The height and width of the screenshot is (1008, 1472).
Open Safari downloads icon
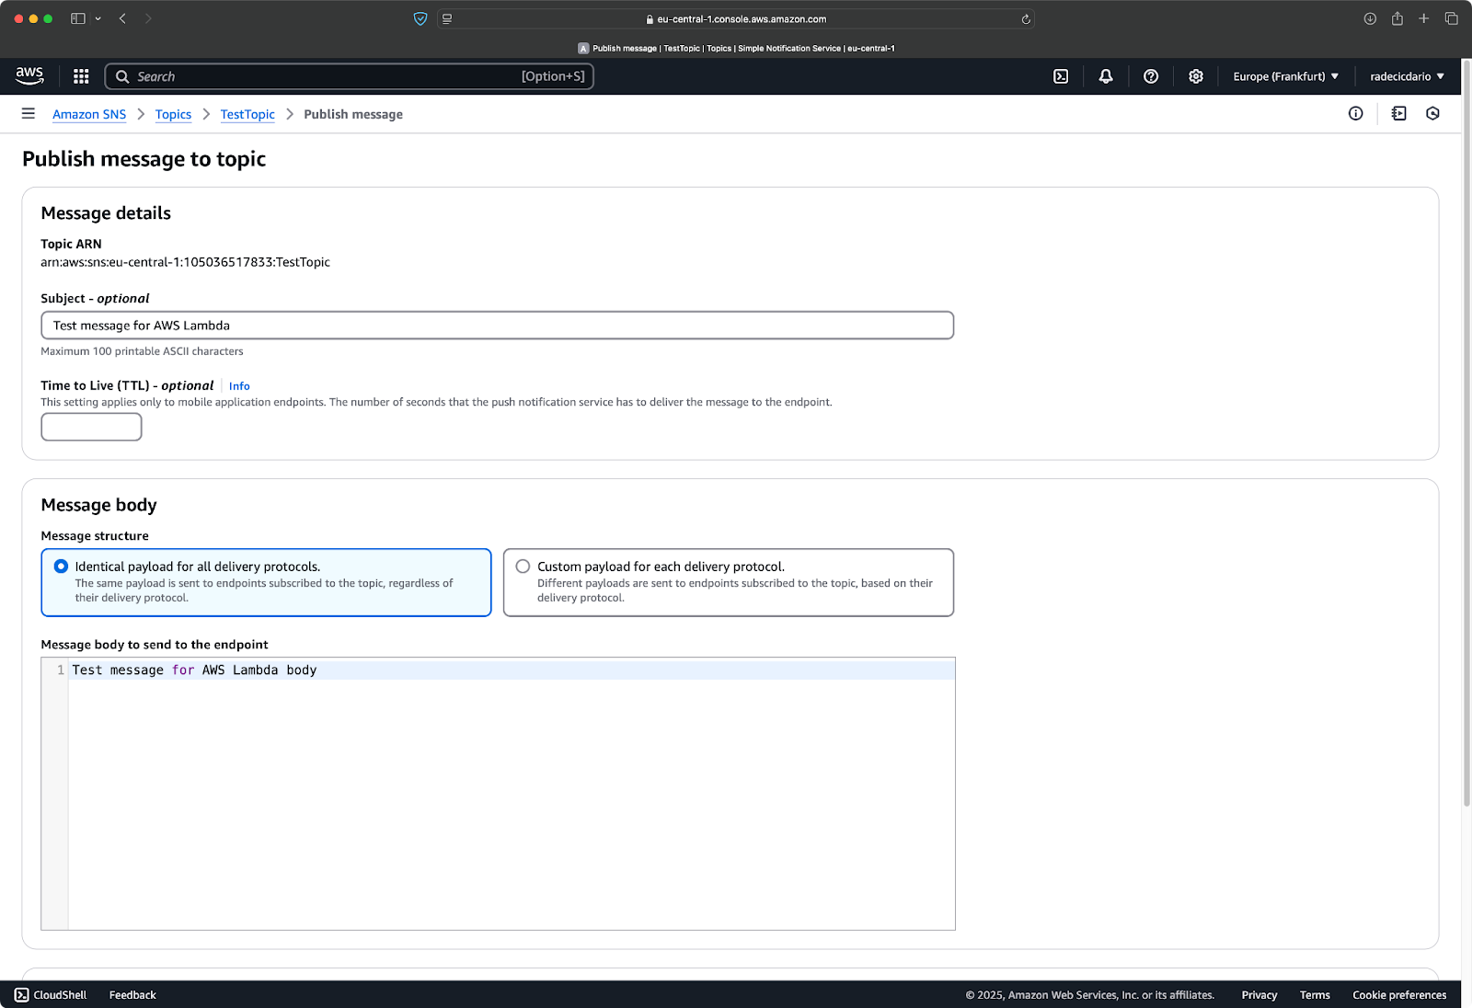click(1370, 18)
